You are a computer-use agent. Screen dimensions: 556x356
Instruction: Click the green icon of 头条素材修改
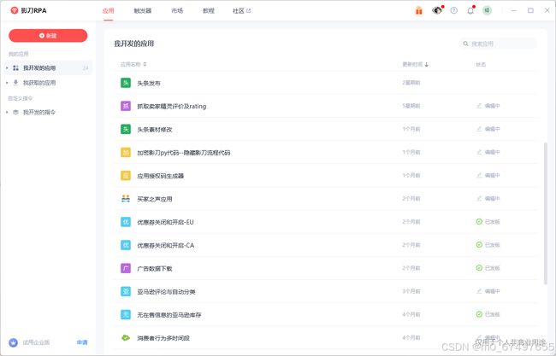126,129
